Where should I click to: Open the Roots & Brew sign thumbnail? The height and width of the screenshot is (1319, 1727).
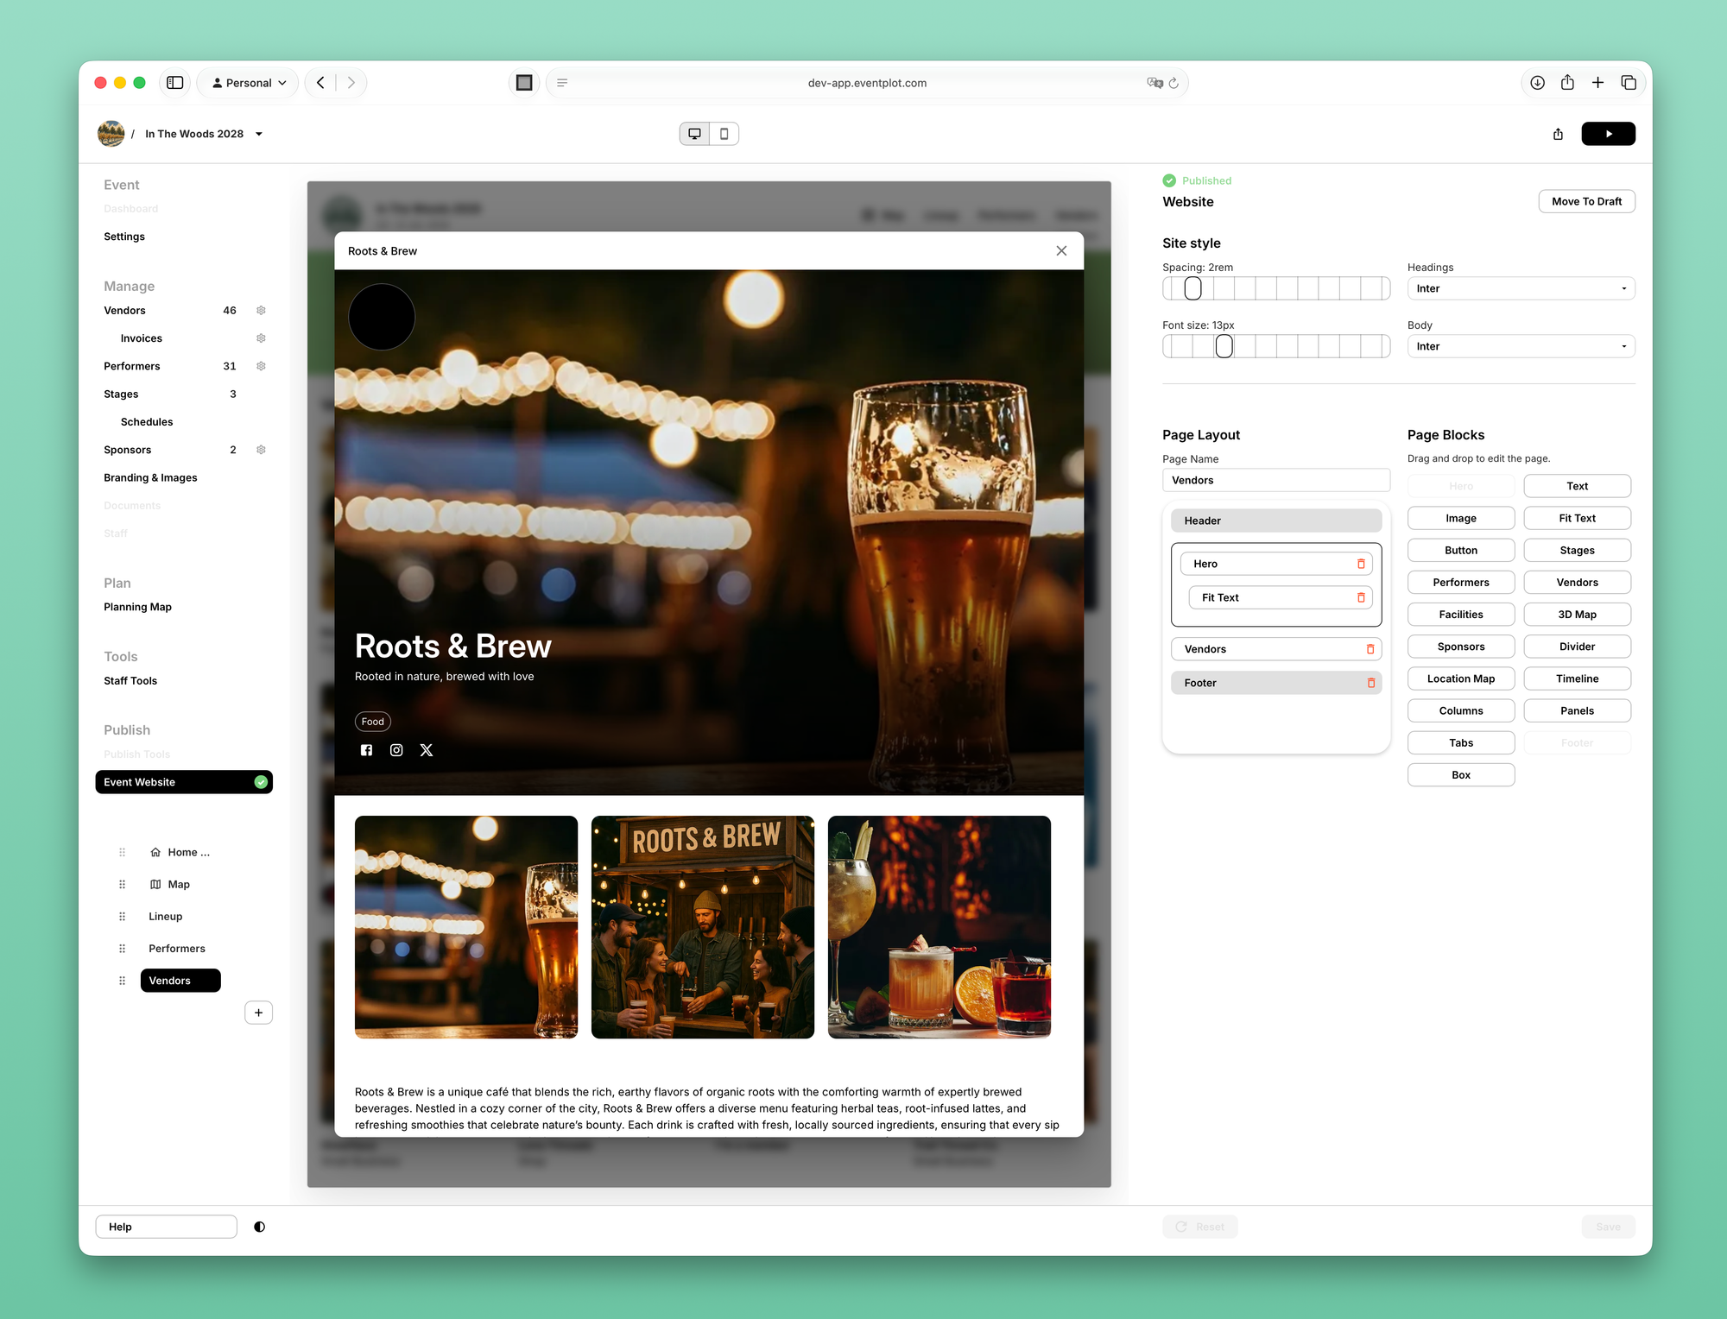coord(702,927)
